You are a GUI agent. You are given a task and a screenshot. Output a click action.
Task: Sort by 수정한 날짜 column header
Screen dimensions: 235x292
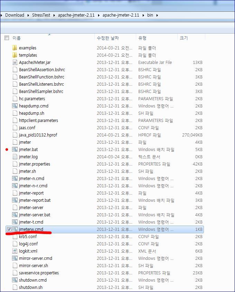pos(108,38)
